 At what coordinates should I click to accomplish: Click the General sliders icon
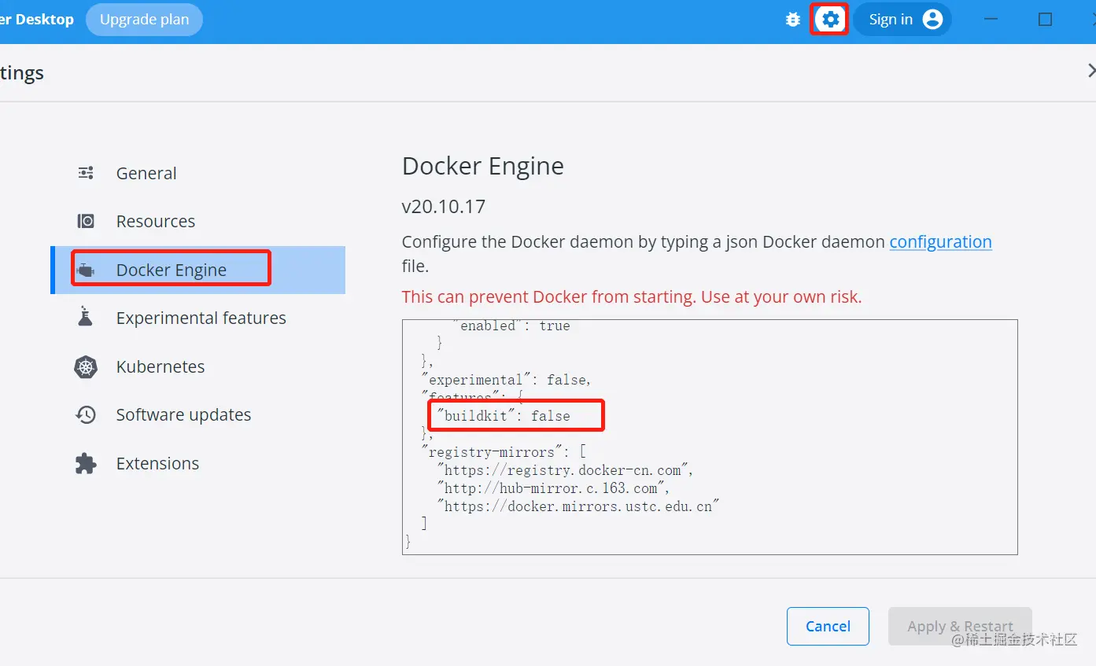coord(86,173)
